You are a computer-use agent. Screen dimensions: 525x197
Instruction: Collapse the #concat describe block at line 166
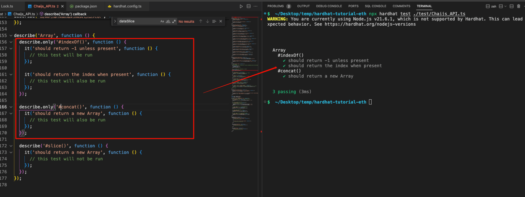click(x=11, y=107)
